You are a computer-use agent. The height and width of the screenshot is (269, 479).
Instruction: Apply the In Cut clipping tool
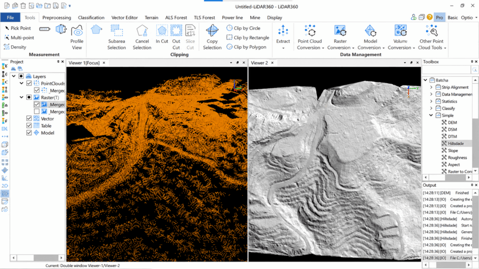point(161,34)
